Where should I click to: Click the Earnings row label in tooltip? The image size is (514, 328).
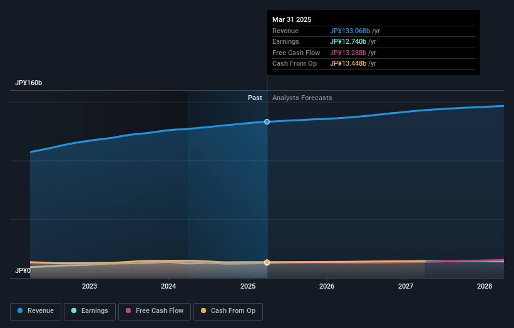(285, 41)
